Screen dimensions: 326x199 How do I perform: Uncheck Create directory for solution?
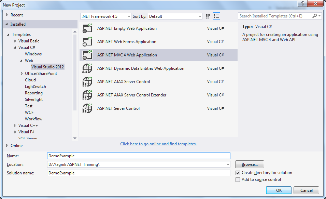click(238, 173)
